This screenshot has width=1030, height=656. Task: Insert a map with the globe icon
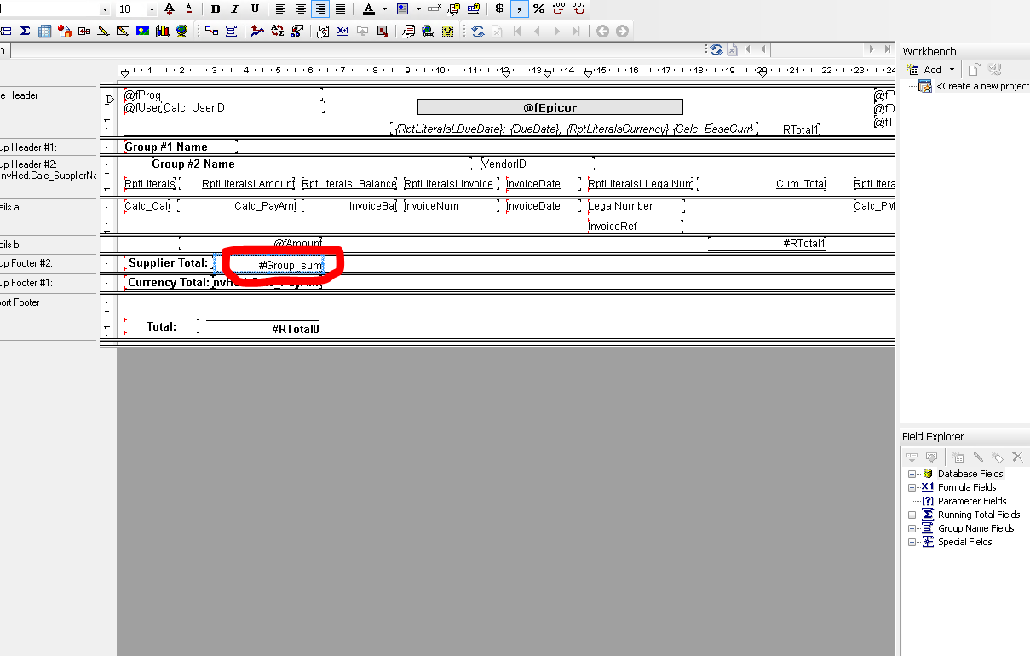[181, 31]
